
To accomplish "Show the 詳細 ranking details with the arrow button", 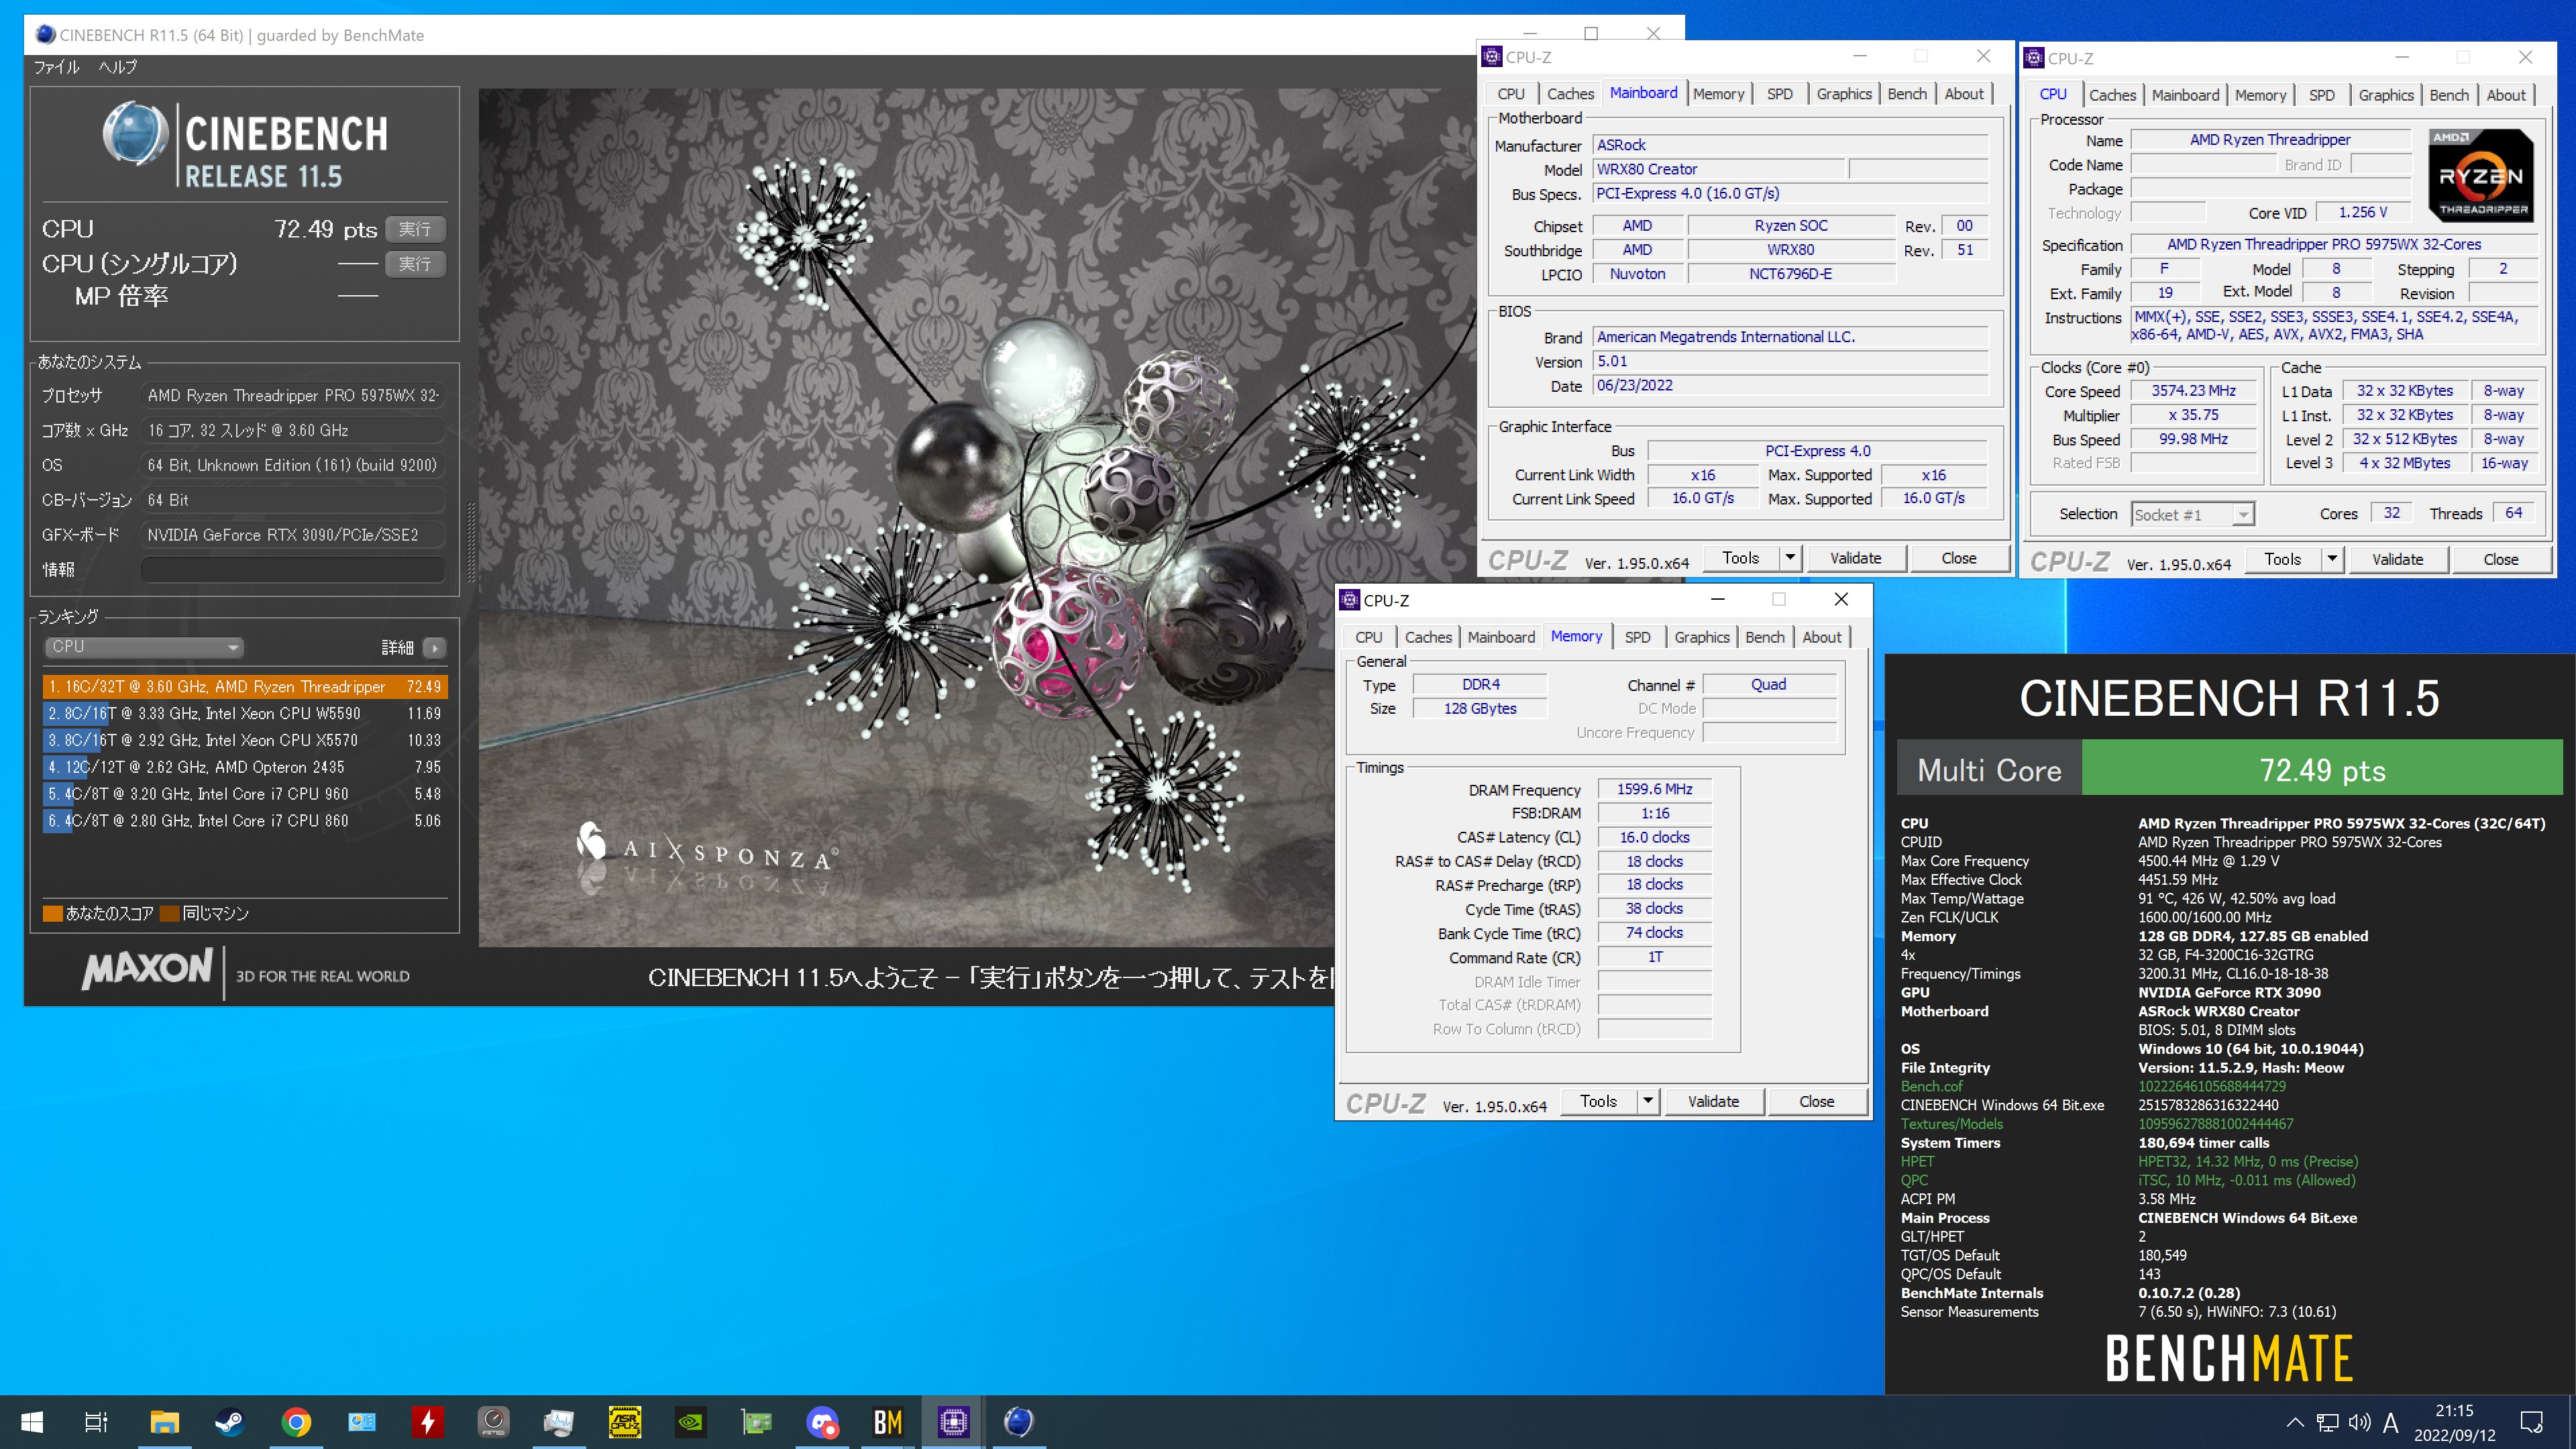I will (x=434, y=647).
